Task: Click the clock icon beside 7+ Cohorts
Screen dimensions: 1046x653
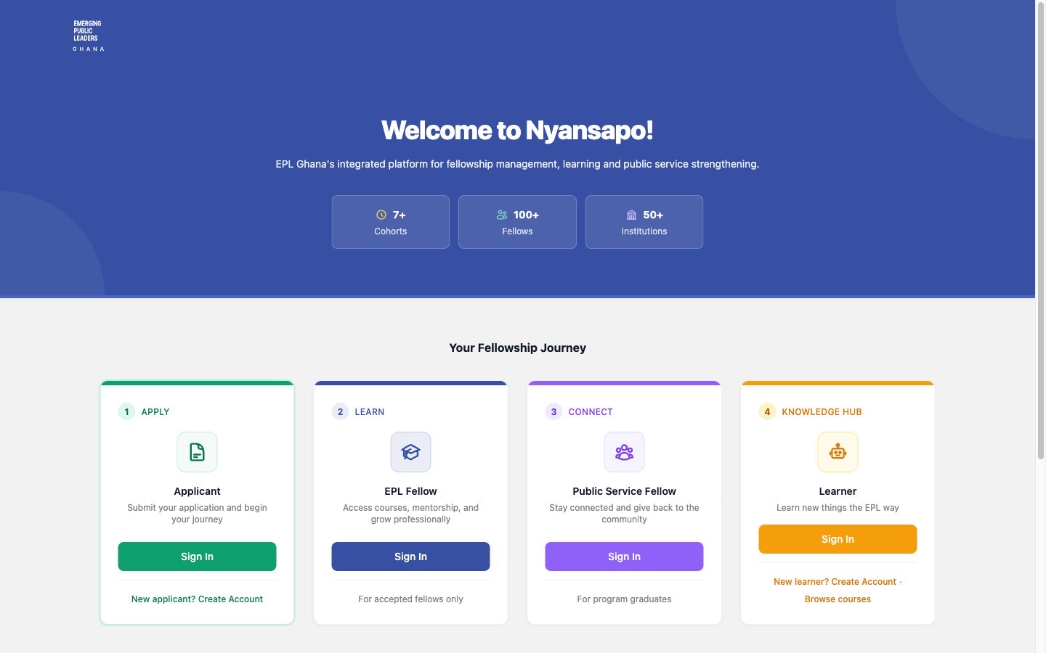Action: [x=381, y=215]
